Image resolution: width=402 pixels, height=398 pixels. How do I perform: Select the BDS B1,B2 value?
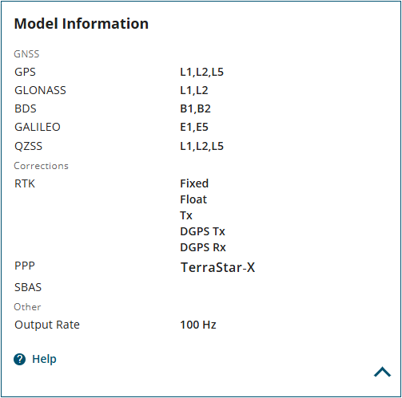tap(195, 108)
